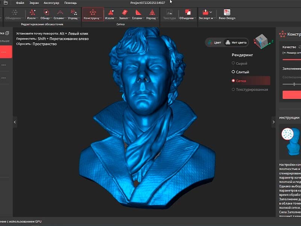301x226 pixels.
Task: Click the red apply button in panel
Action: pyautogui.click(x=292, y=95)
